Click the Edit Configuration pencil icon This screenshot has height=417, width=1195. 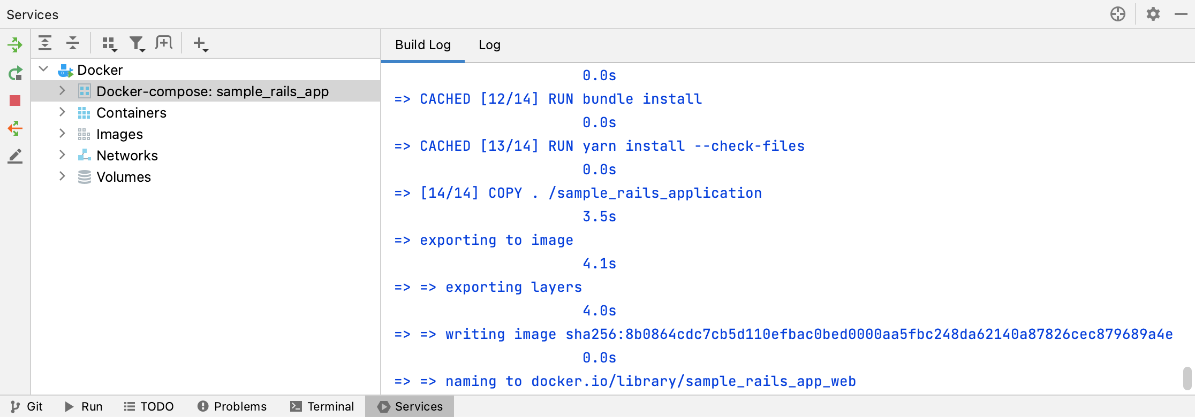click(x=15, y=156)
